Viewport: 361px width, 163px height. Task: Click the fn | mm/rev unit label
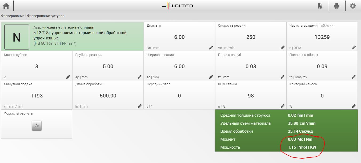298,77
